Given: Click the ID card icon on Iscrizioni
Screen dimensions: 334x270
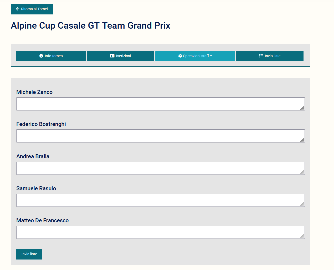Looking at the screenshot, I should 112,56.
